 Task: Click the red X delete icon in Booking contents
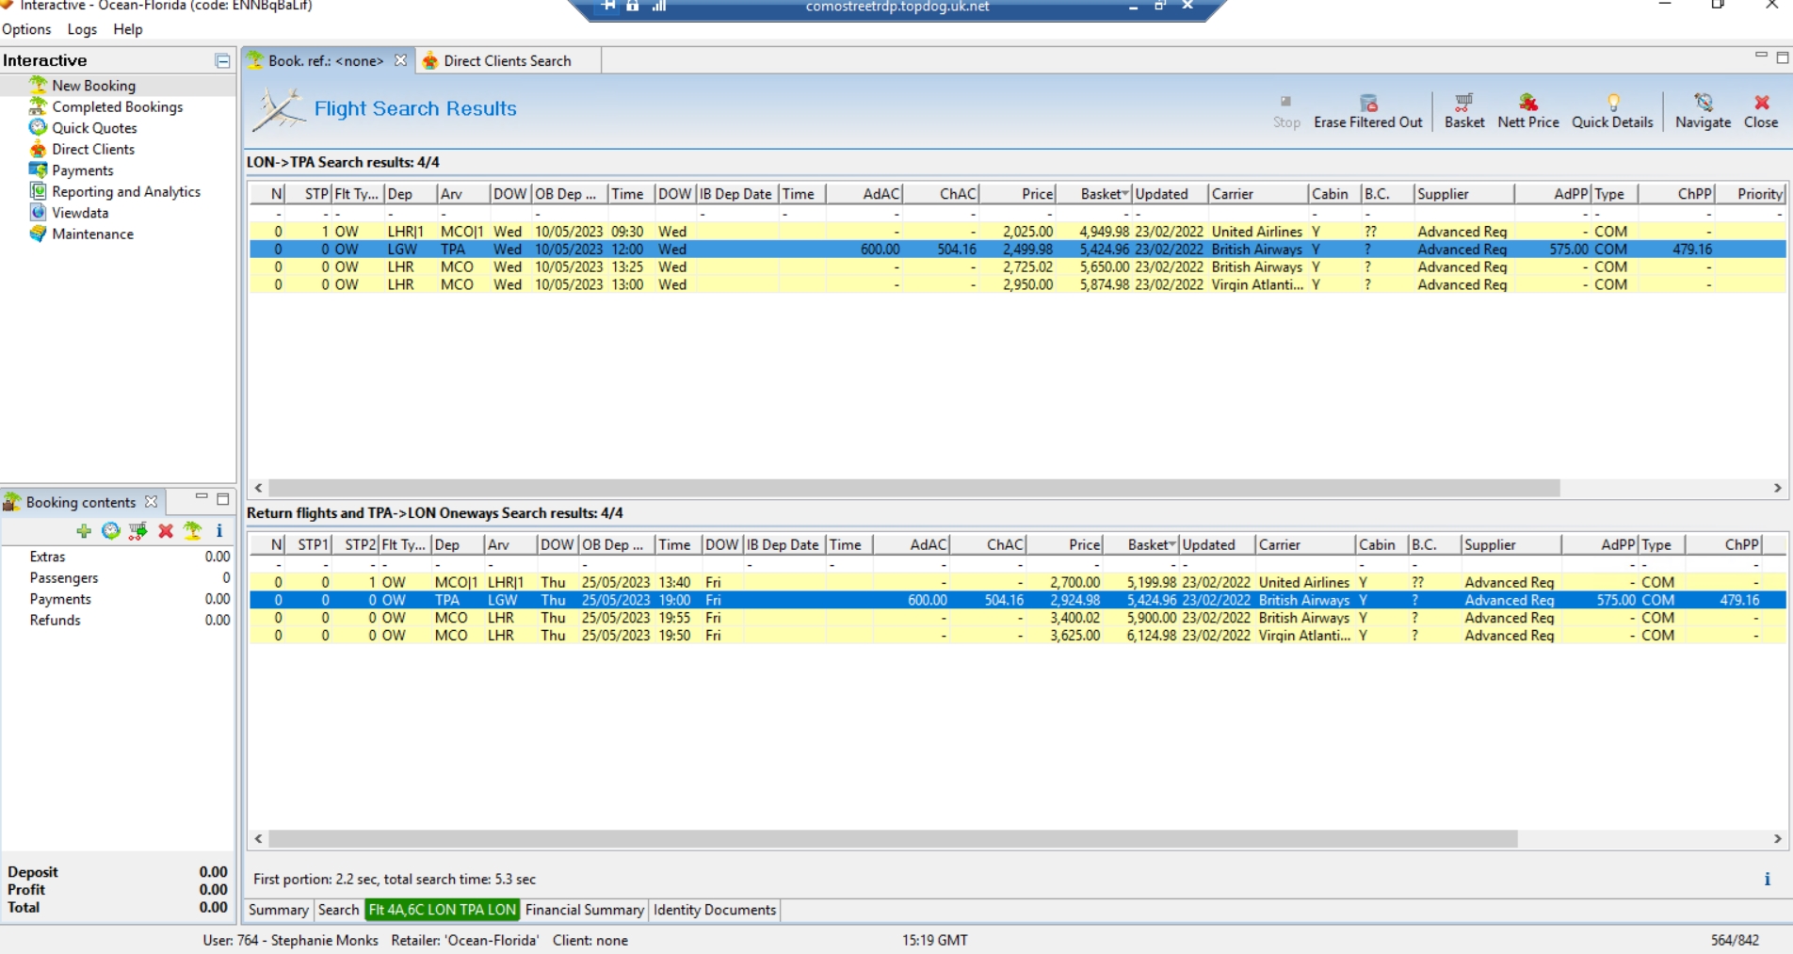click(166, 531)
